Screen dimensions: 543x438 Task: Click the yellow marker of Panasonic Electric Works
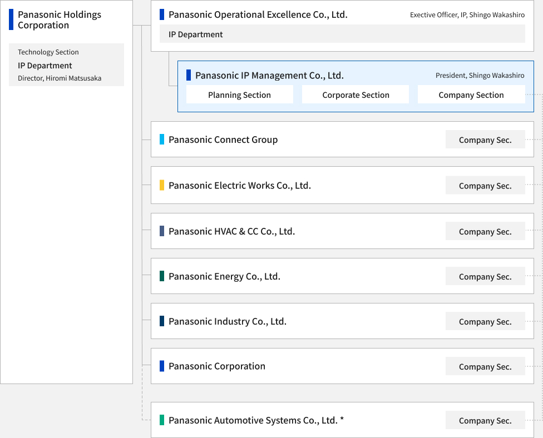click(161, 185)
